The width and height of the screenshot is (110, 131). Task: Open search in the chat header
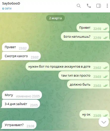click(79, 6)
